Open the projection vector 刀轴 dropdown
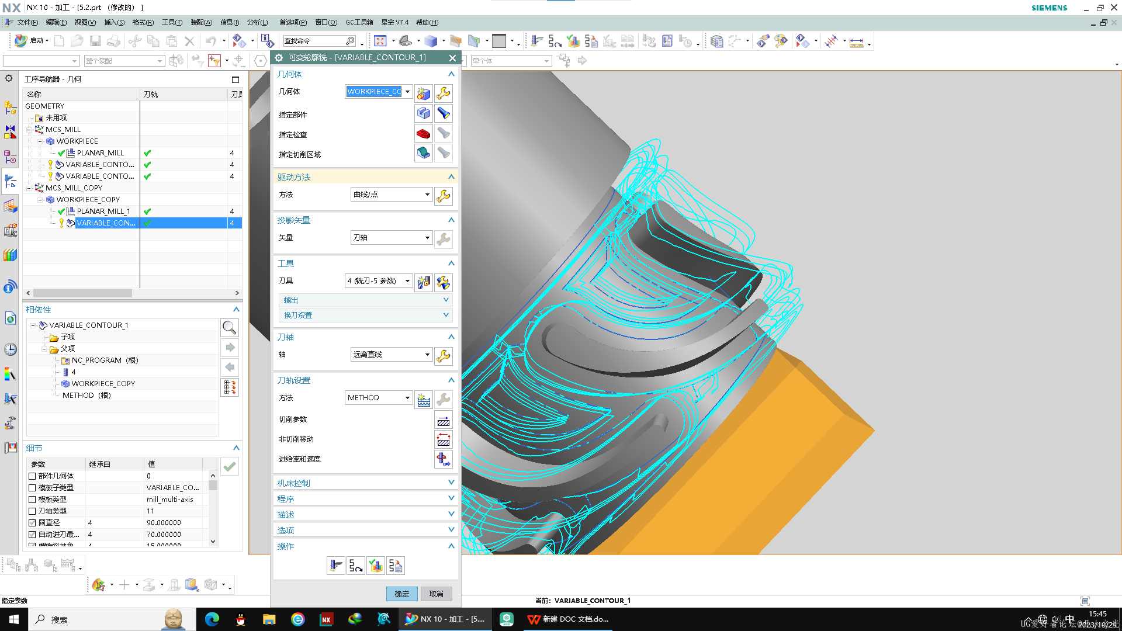Viewport: 1122px width, 631px height. tap(391, 238)
